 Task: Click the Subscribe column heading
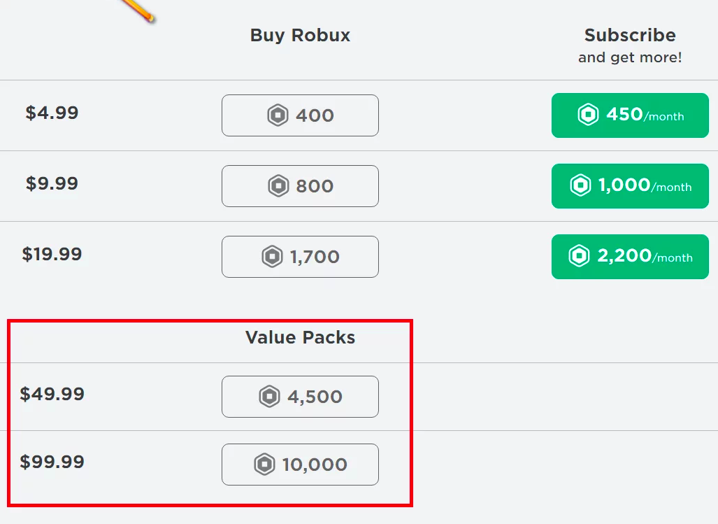630,35
